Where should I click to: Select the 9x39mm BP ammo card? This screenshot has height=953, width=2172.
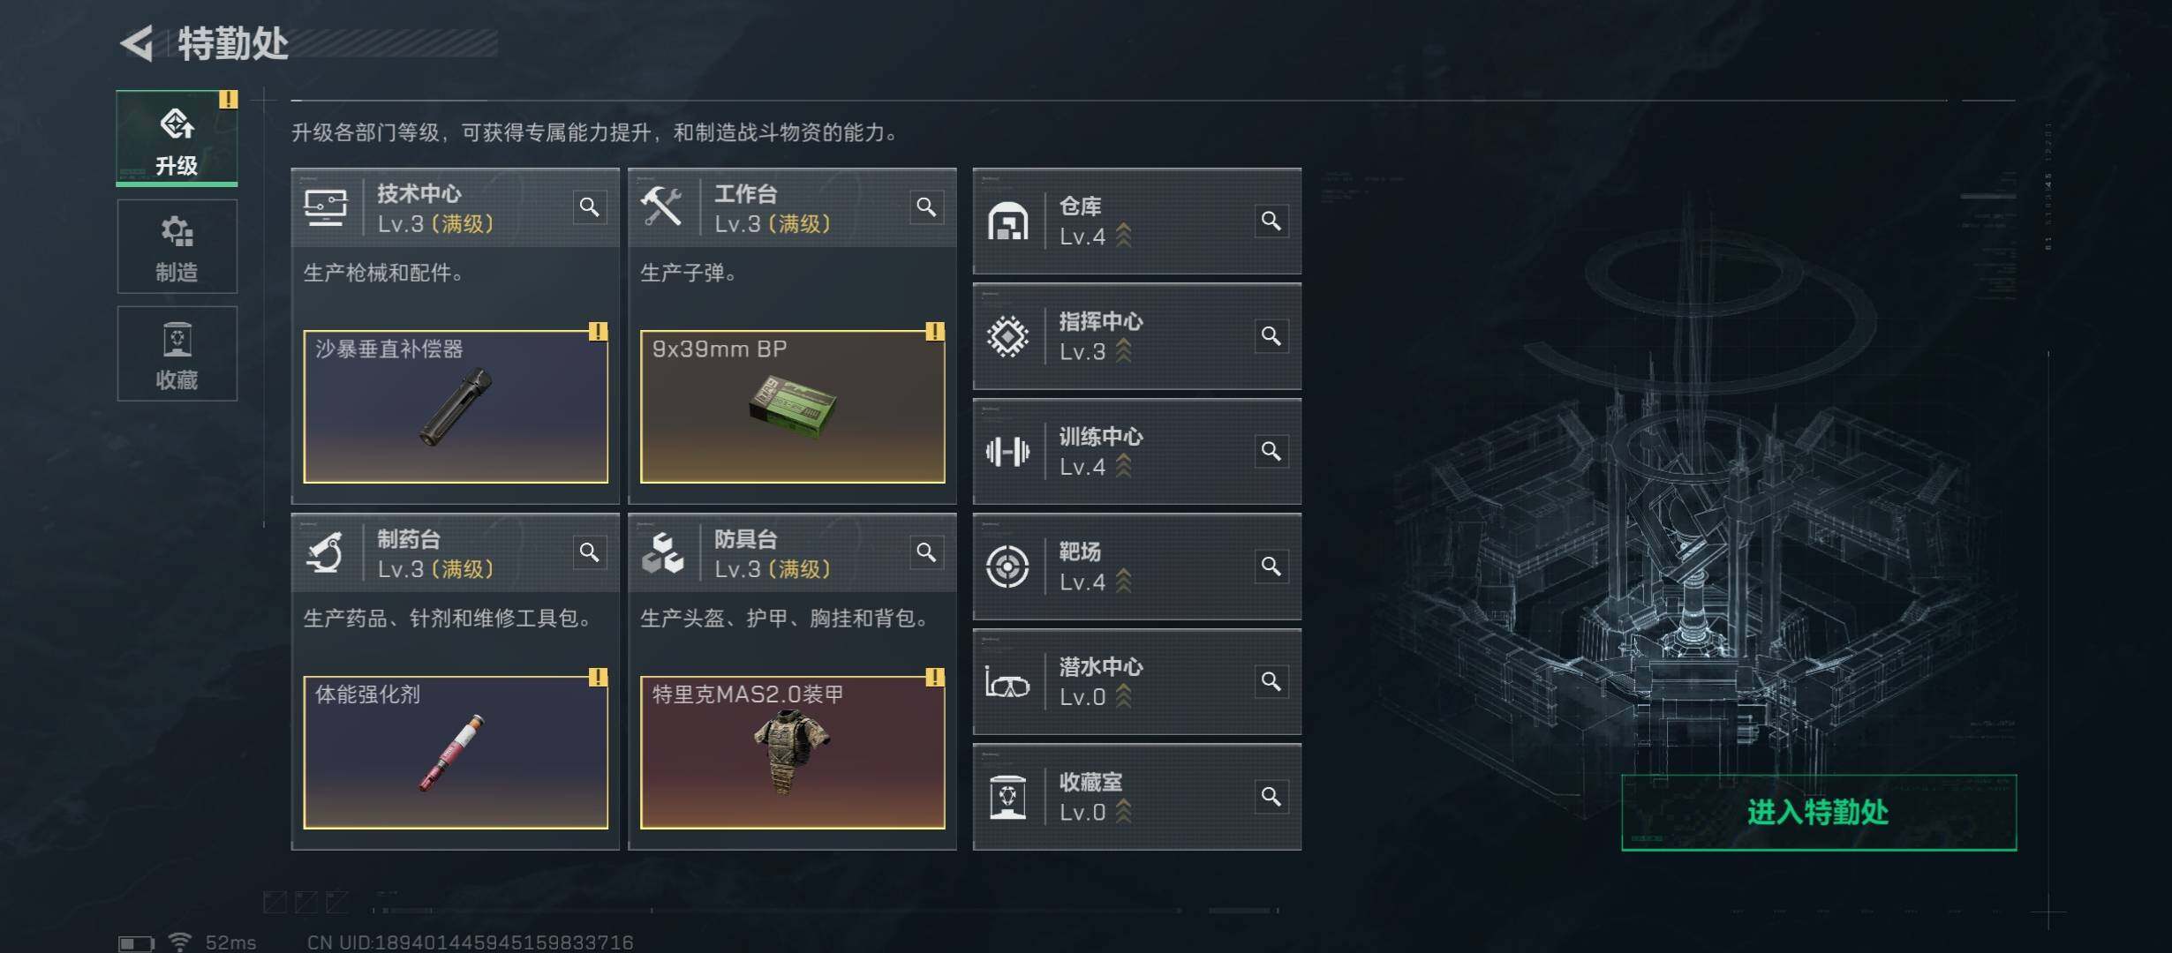click(x=792, y=407)
